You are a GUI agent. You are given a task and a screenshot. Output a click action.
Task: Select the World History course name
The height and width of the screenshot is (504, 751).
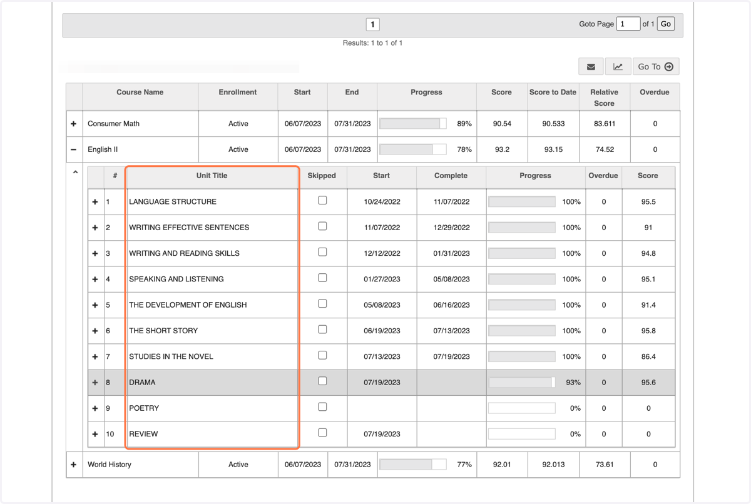tap(110, 465)
